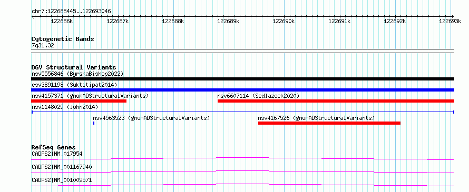This screenshot has width=469, height=192.
Task: Open the CADPS2|NM_001009571 gene label
Action: pyautogui.click(x=62, y=180)
